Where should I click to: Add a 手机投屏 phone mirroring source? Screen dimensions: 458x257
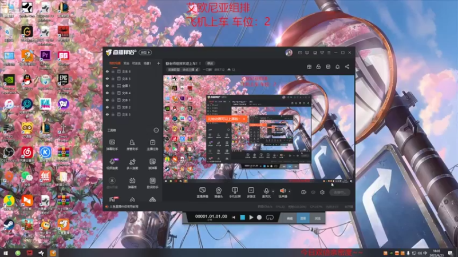click(x=235, y=192)
